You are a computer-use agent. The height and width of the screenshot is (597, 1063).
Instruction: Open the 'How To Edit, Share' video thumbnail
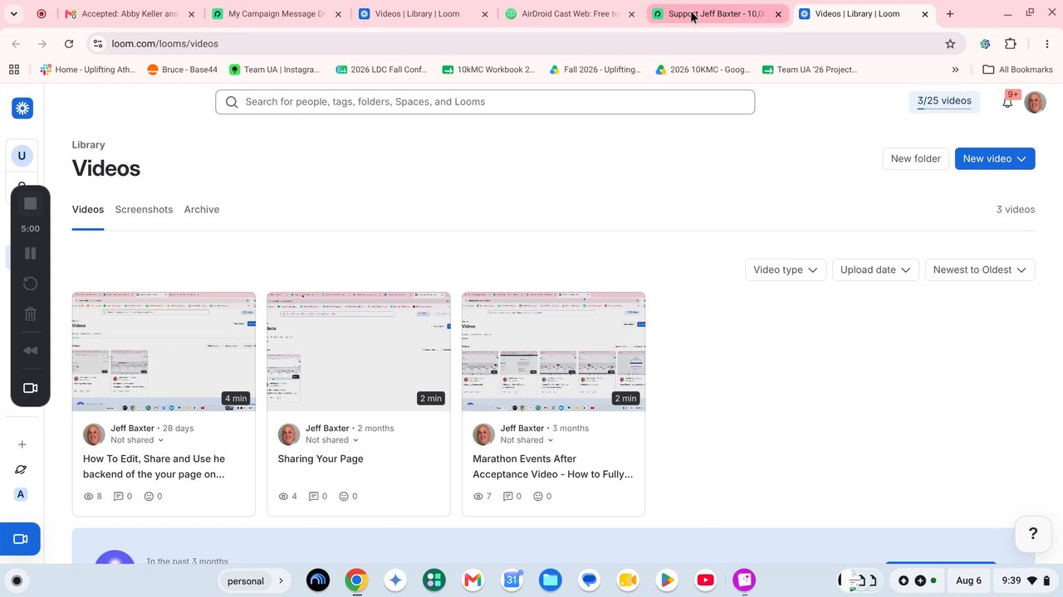(164, 352)
